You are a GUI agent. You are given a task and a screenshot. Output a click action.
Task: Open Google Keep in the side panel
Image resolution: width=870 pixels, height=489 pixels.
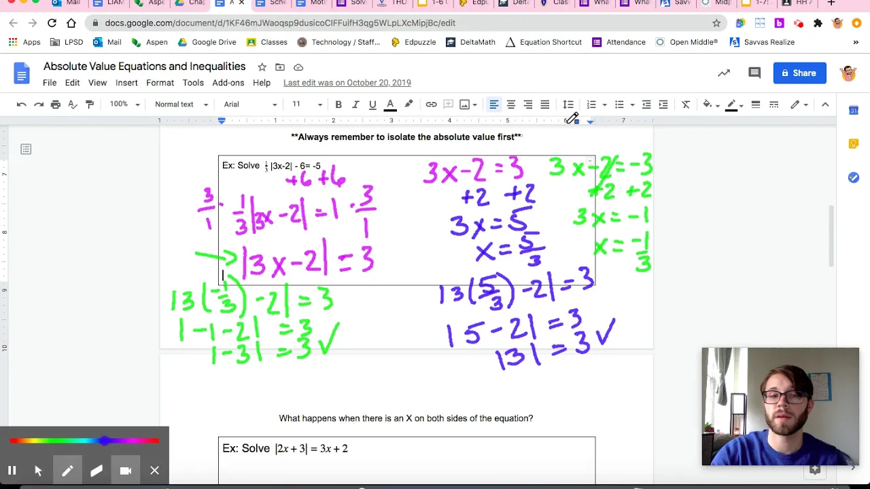tap(854, 144)
